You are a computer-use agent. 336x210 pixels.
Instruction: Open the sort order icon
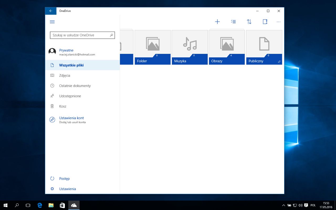click(x=249, y=22)
